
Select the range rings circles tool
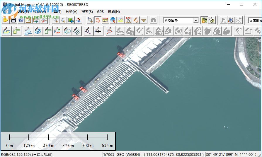click(67, 31)
